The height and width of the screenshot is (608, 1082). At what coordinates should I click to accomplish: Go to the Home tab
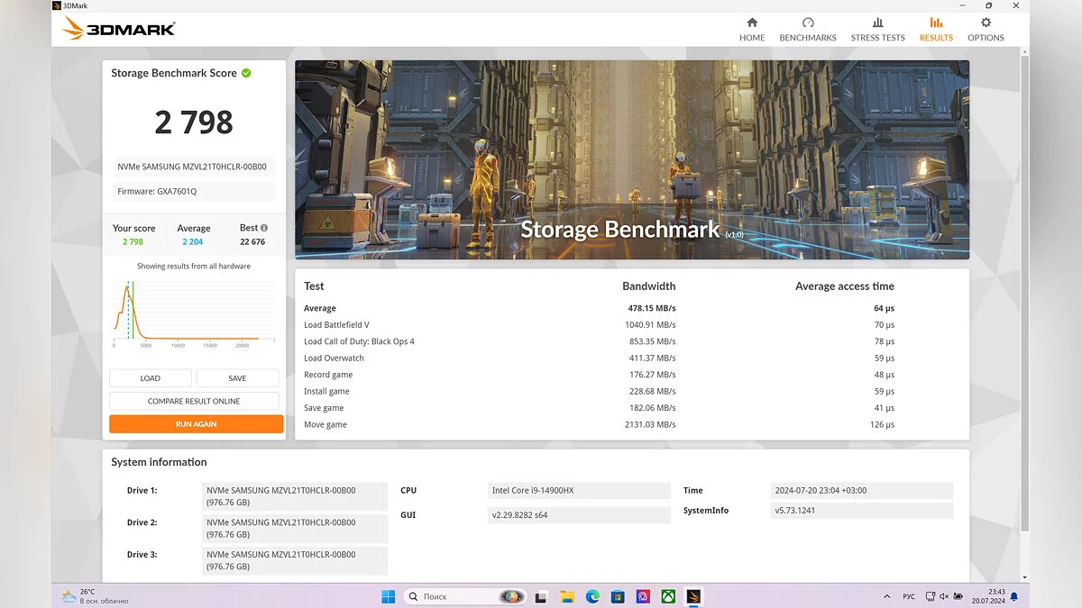pyautogui.click(x=752, y=30)
